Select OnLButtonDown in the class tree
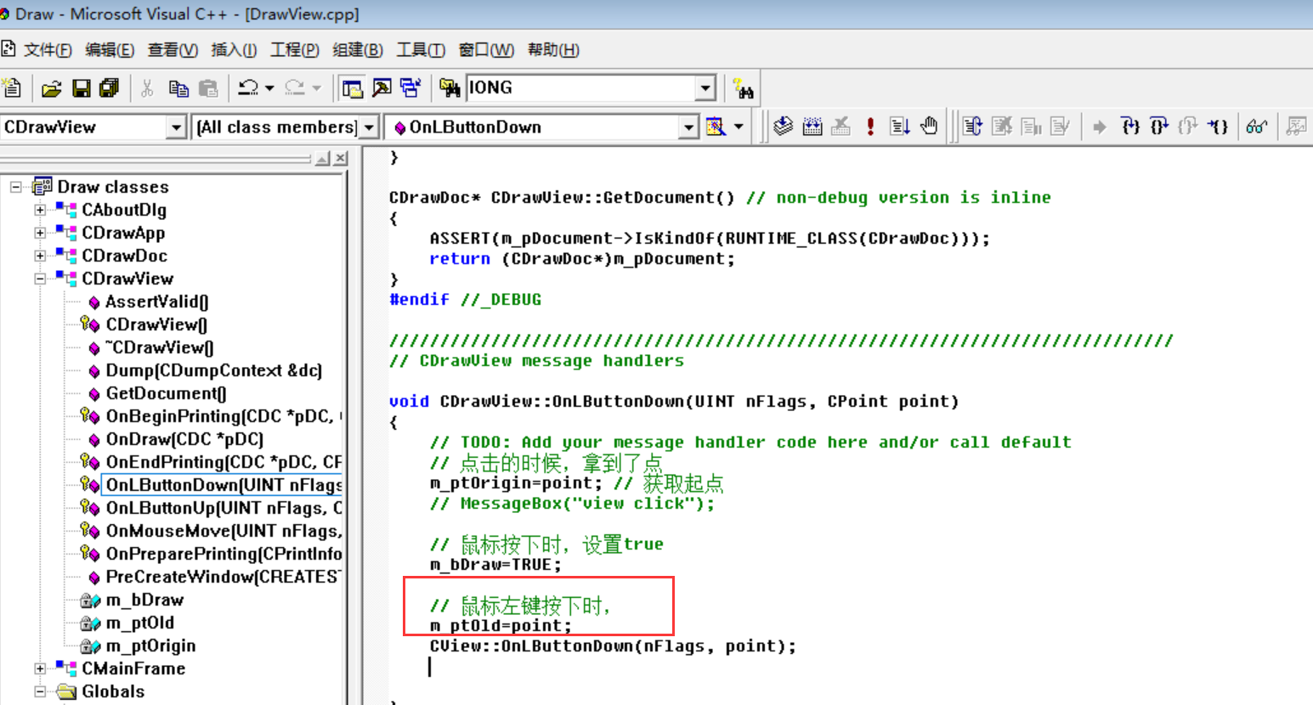This screenshot has width=1313, height=705. tap(224, 485)
